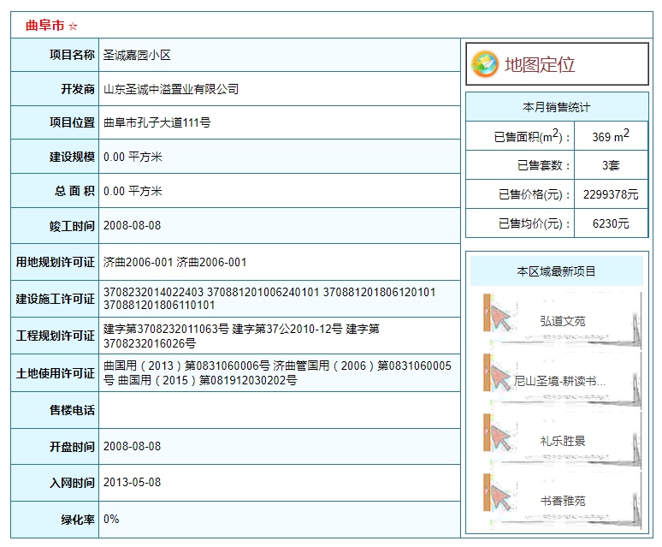Click the 建设规模 value 0.00 平方米
The width and height of the screenshot is (662, 547).
pyautogui.click(x=133, y=157)
